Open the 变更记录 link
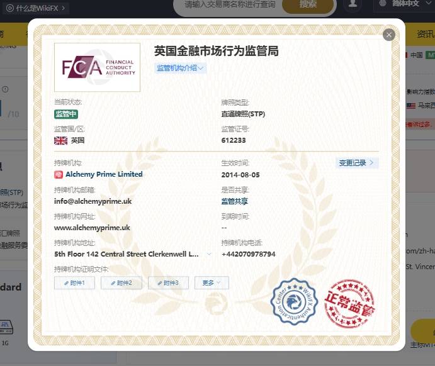This screenshot has width=435, height=366. pos(356,163)
